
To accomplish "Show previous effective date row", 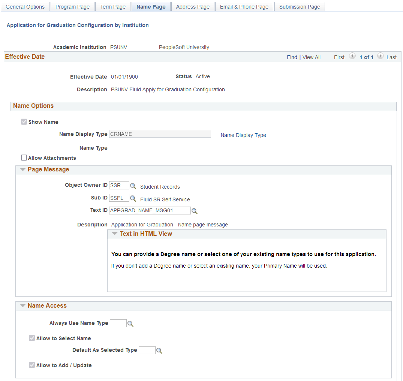I will pyautogui.click(x=352, y=56).
